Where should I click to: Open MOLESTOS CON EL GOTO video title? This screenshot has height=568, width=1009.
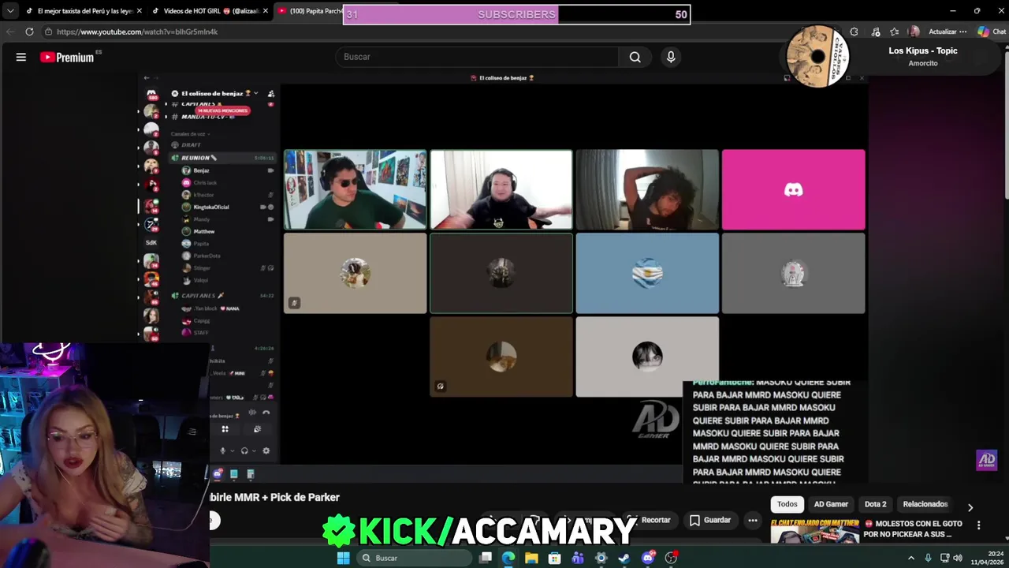913,529
